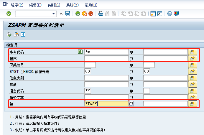Screen dimensions: 204x135
Task: Collapse the command field with the double-chevron
Action: click(x=61, y=14)
